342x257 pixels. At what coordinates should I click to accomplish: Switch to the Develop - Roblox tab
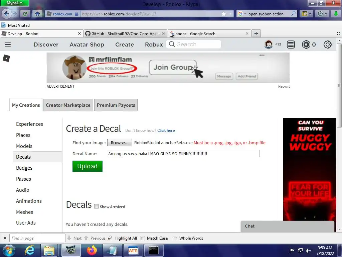point(41,34)
